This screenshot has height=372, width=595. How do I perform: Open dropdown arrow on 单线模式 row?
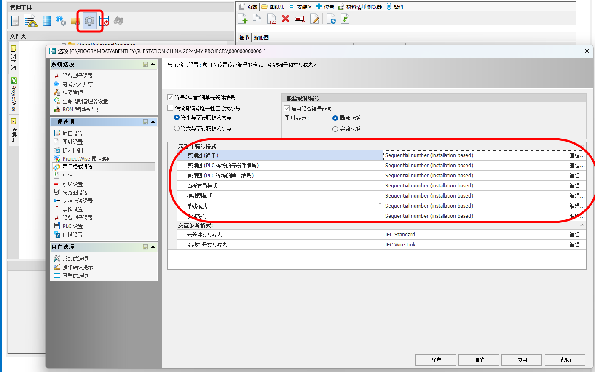coord(380,204)
